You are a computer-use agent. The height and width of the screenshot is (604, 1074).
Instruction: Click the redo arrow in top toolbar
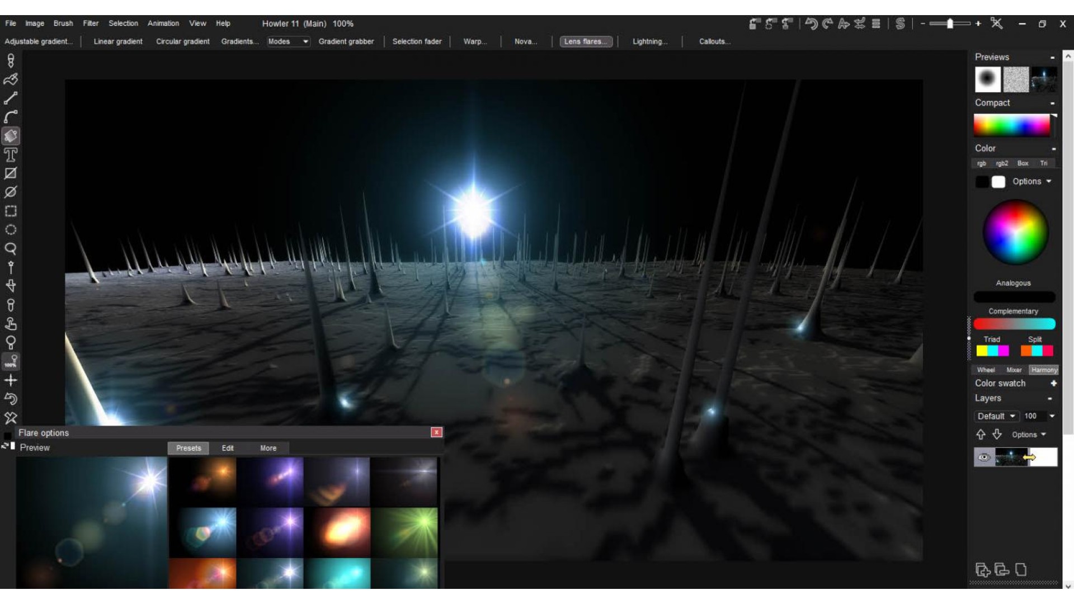[x=827, y=23]
